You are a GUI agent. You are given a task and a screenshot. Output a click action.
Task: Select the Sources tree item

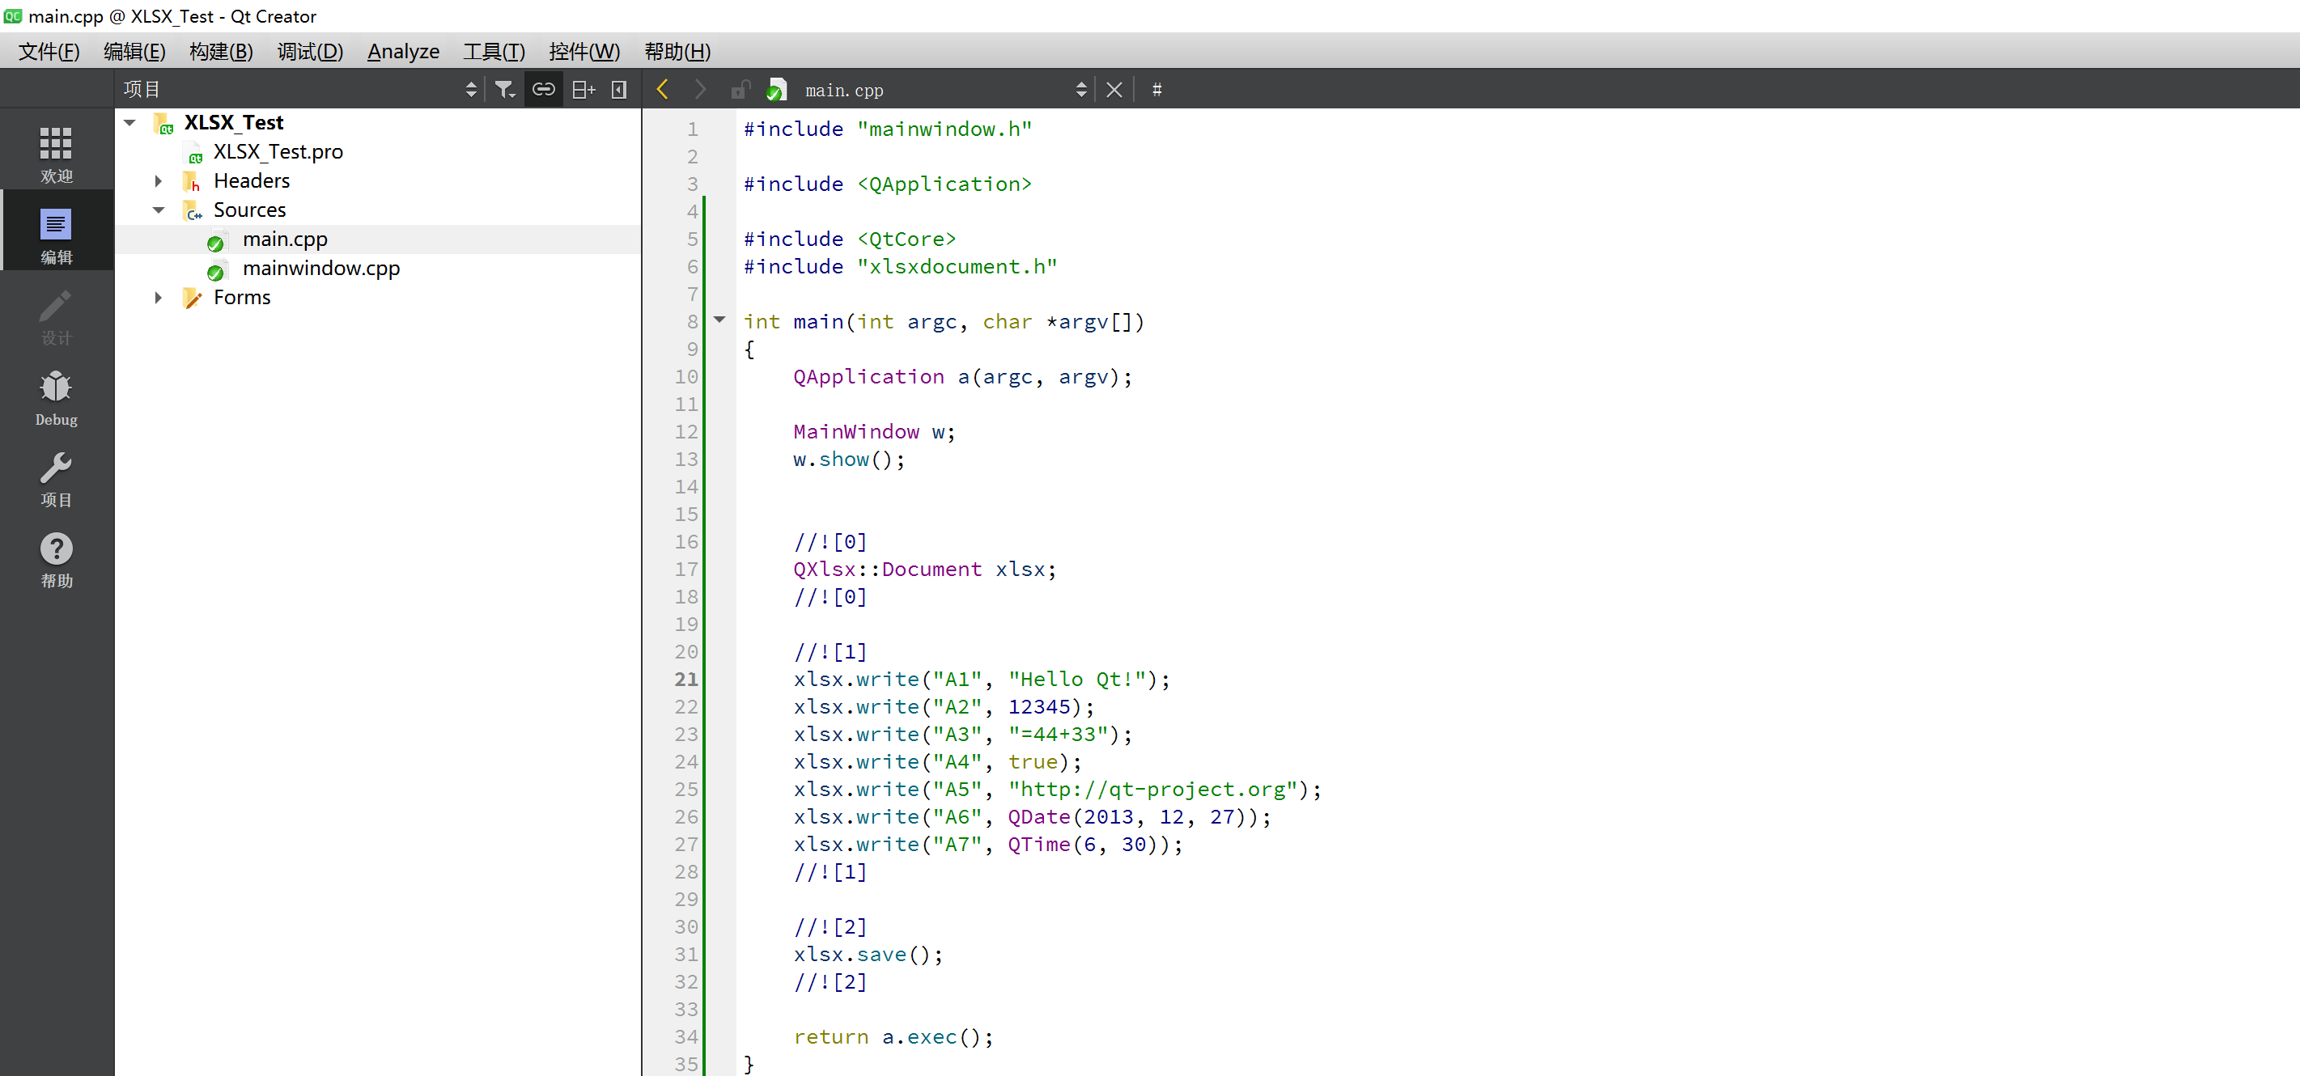click(x=249, y=210)
